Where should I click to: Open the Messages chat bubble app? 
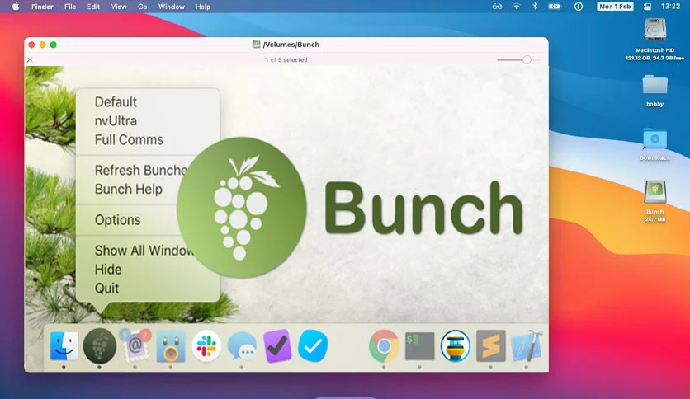(x=242, y=347)
